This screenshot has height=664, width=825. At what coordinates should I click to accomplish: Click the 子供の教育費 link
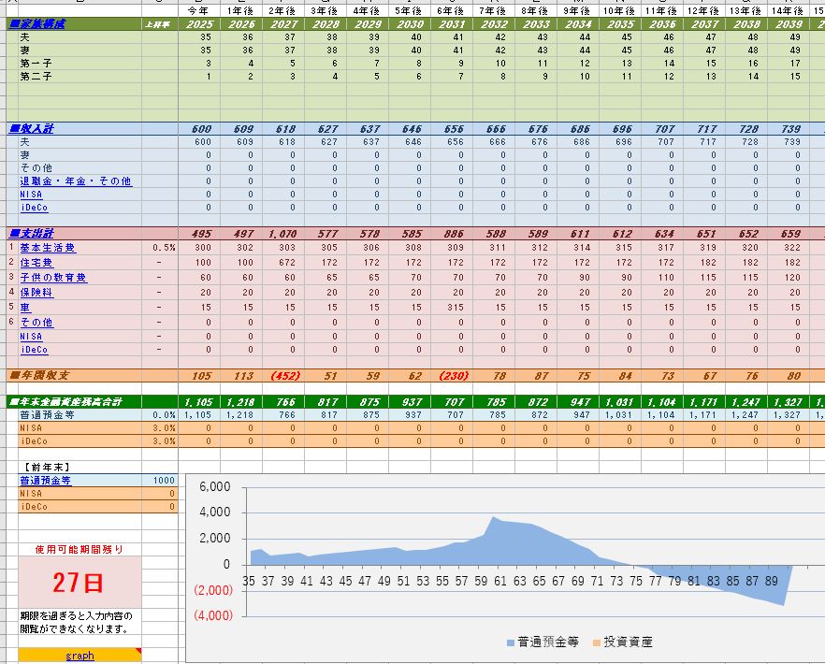click(x=52, y=279)
